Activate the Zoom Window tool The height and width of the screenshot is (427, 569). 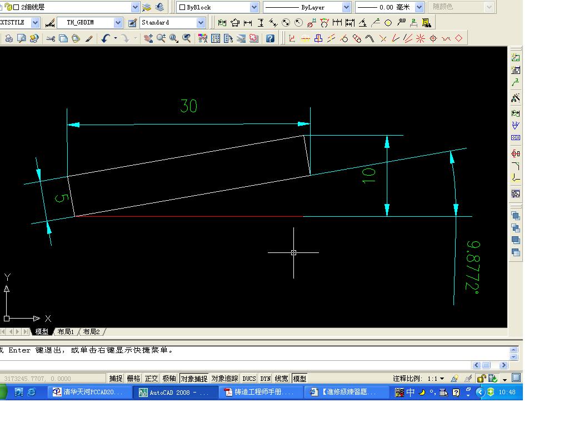tap(174, 38)
